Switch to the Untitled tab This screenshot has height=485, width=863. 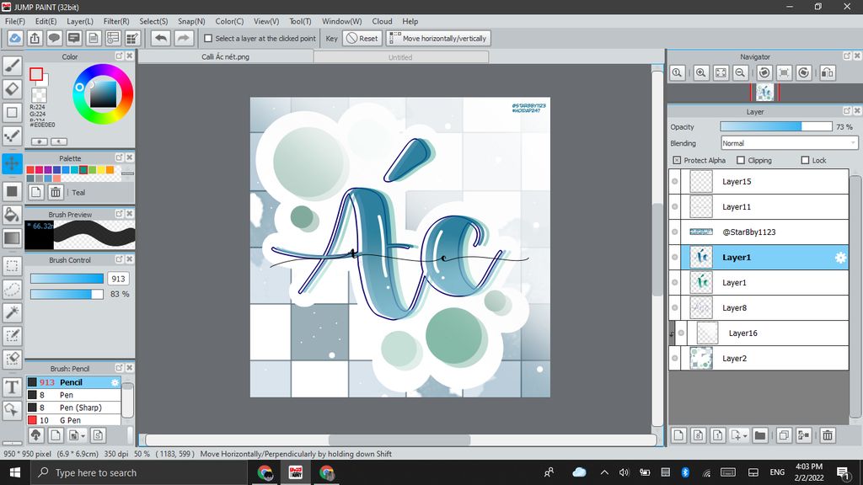(x=400, y=57)
